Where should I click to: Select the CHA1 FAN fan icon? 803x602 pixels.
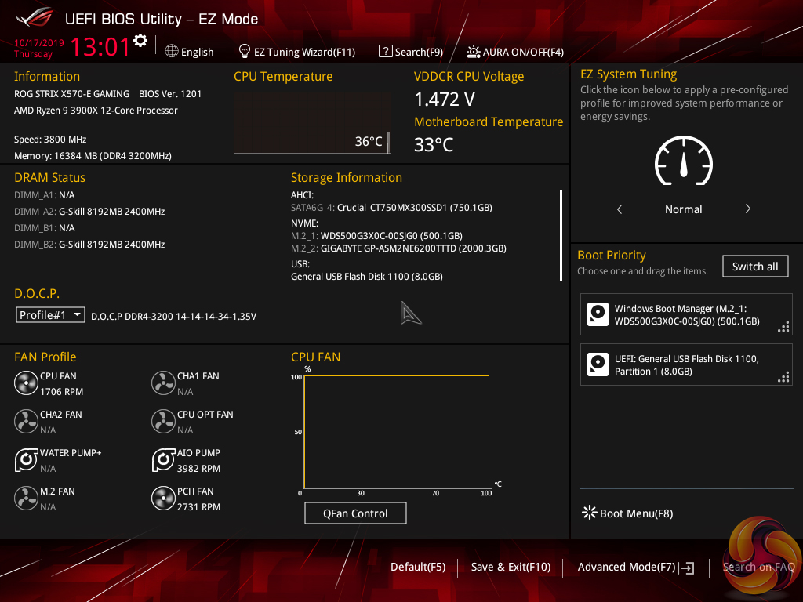[x=163, y=383]
